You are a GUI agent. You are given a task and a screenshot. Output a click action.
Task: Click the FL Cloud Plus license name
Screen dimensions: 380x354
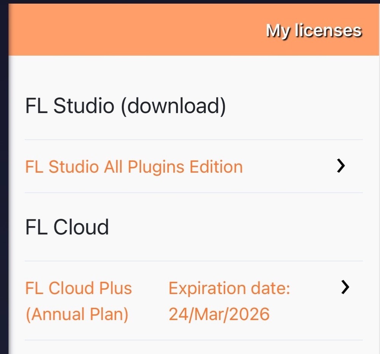pos(78,288)
